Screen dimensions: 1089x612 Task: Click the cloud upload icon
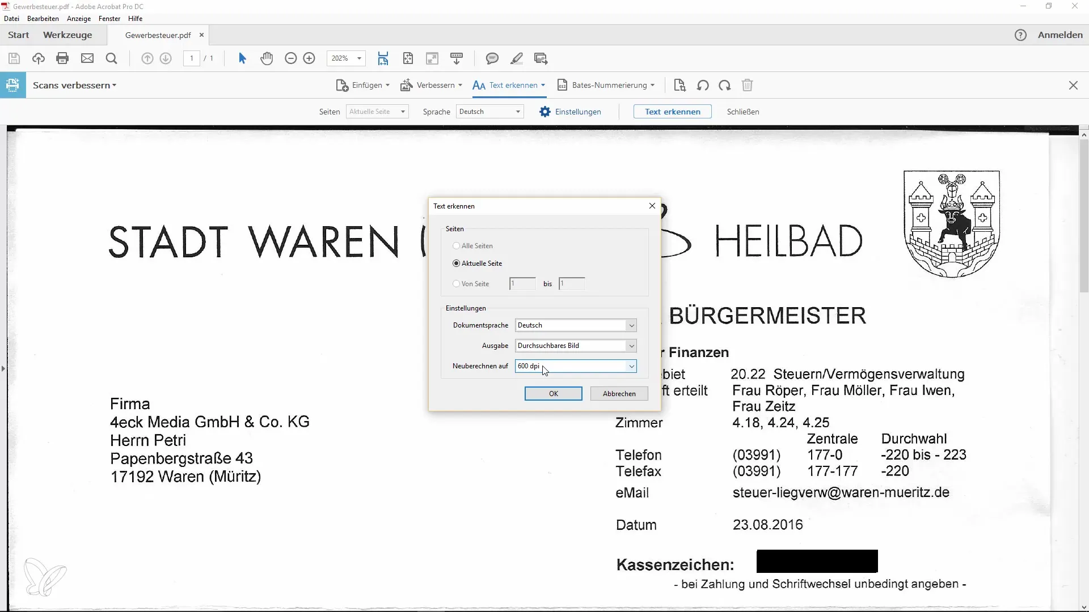tap(39, 58)
